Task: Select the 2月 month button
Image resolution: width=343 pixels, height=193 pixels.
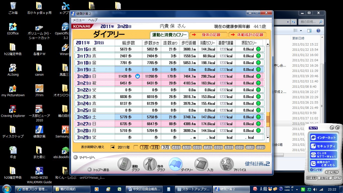Action: coord(155,147)
